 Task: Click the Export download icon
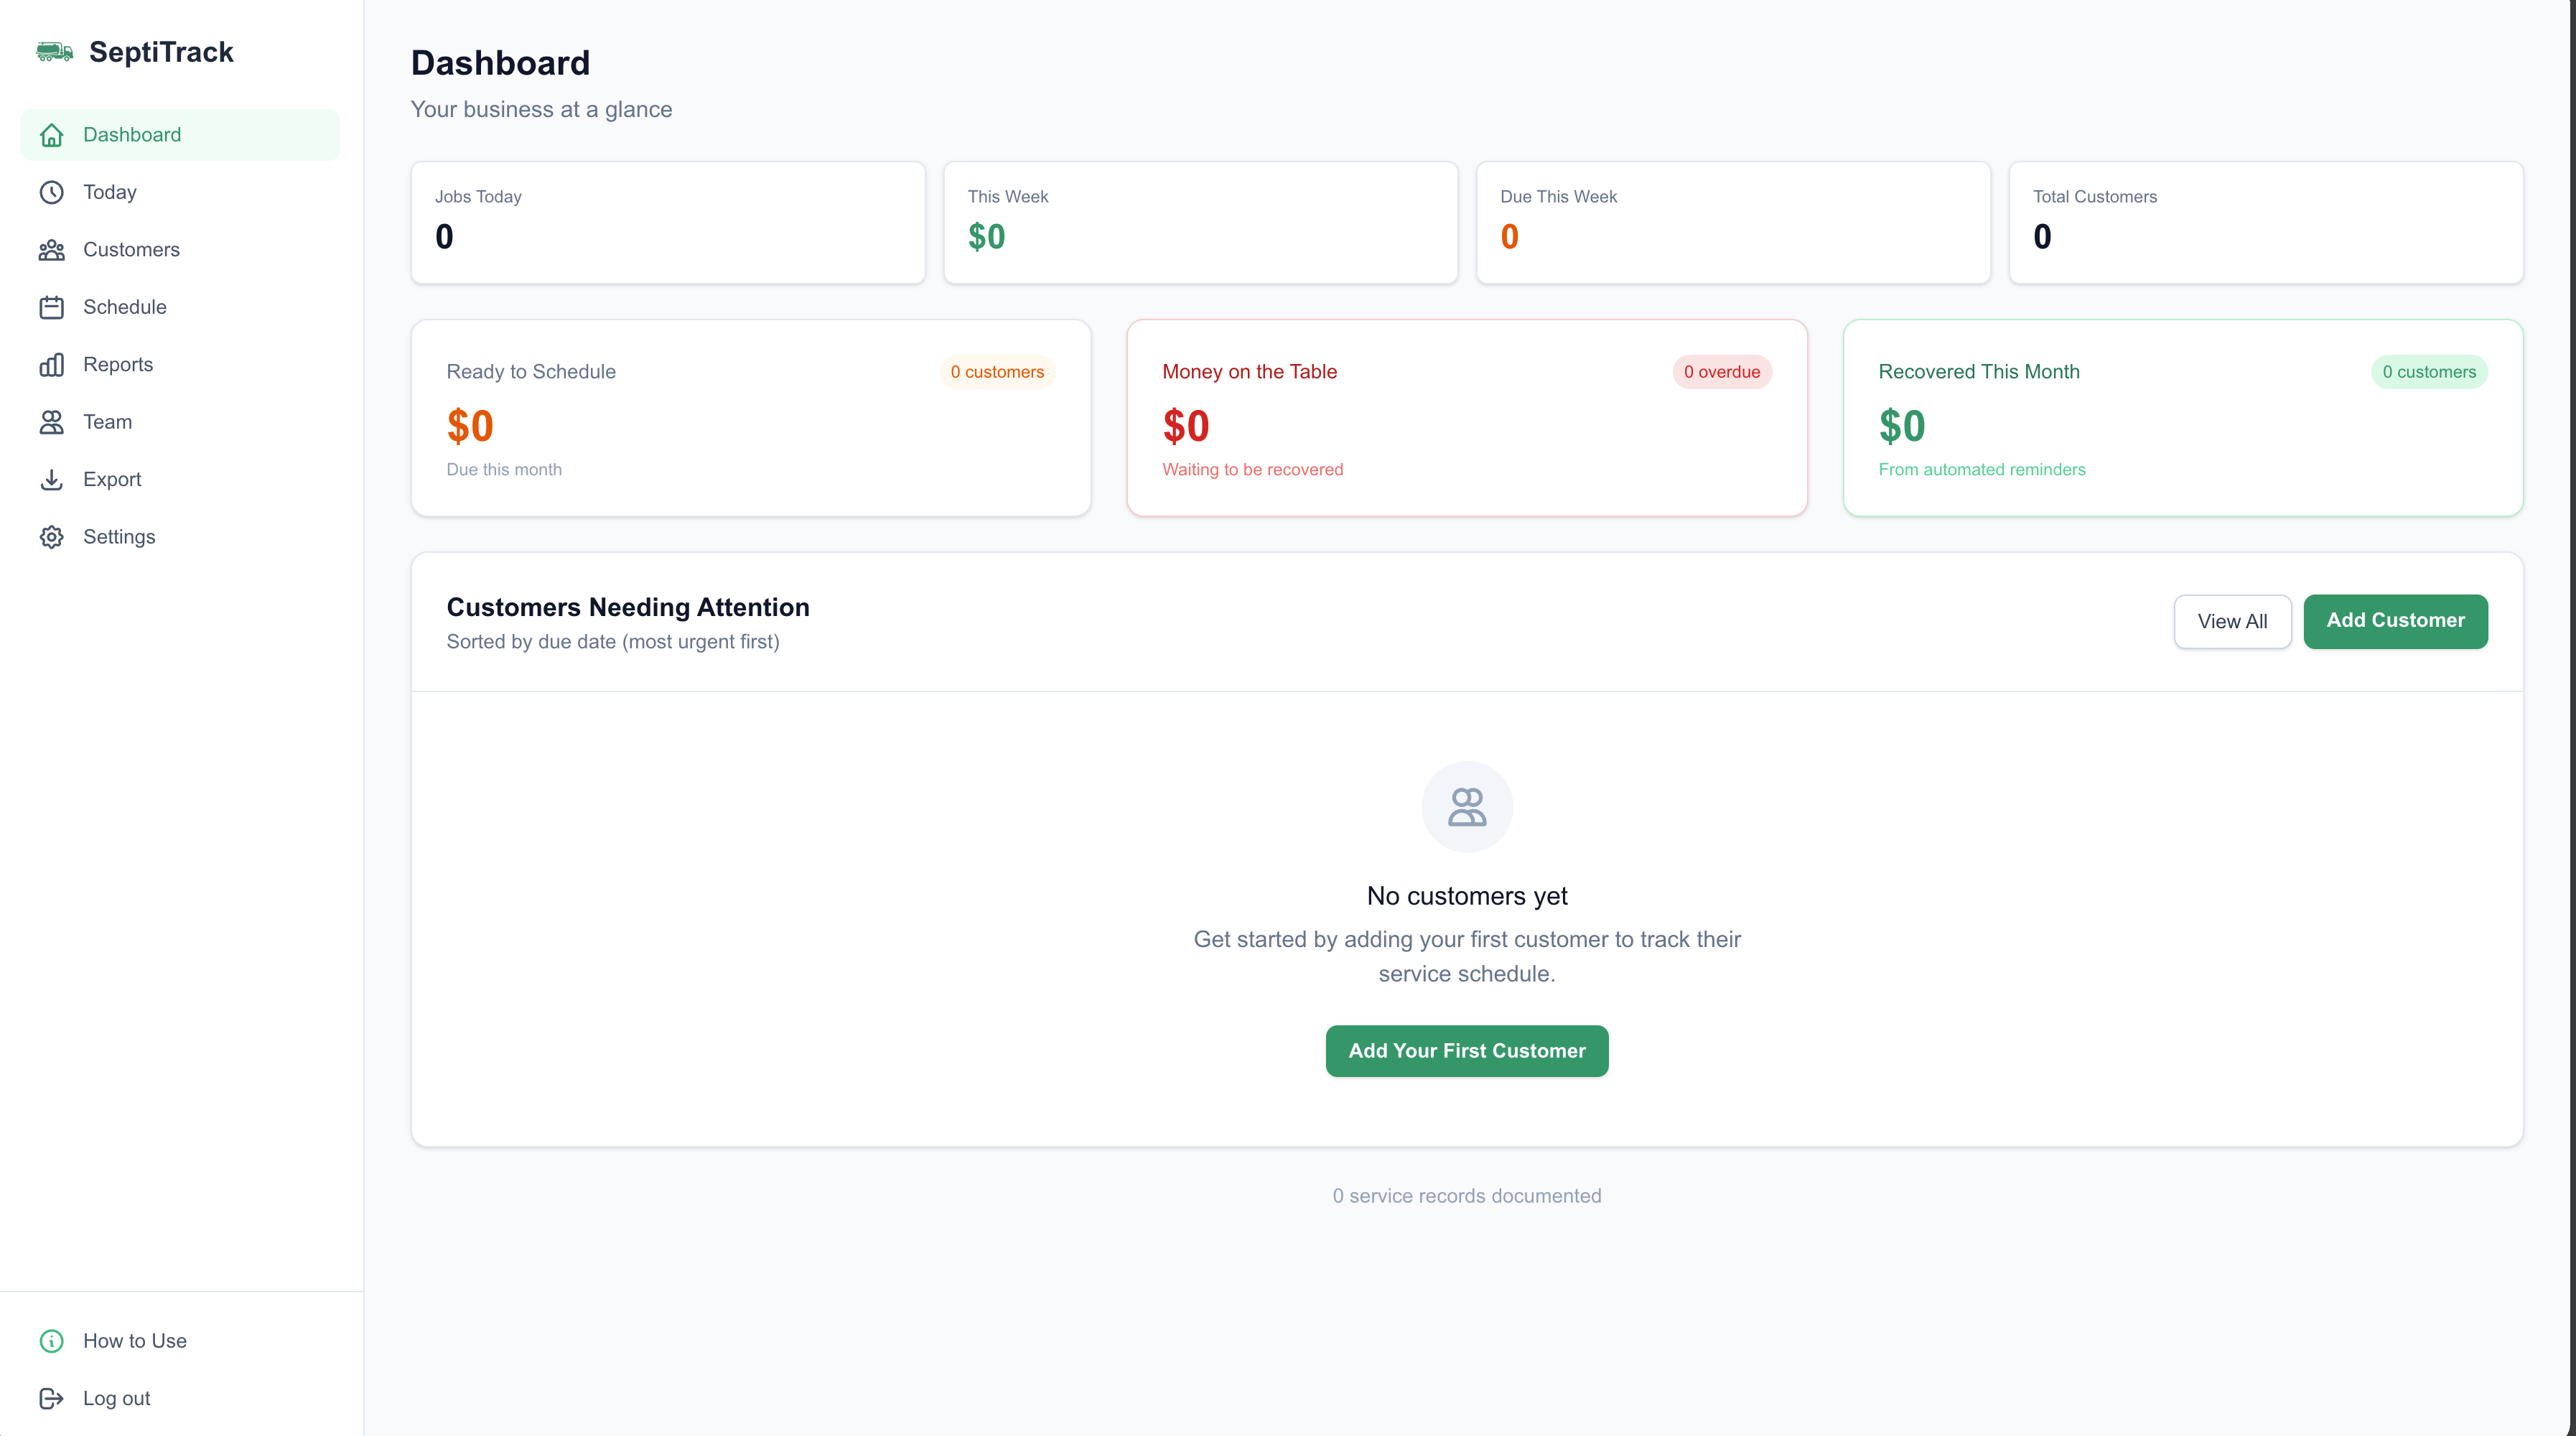point(52,480)
